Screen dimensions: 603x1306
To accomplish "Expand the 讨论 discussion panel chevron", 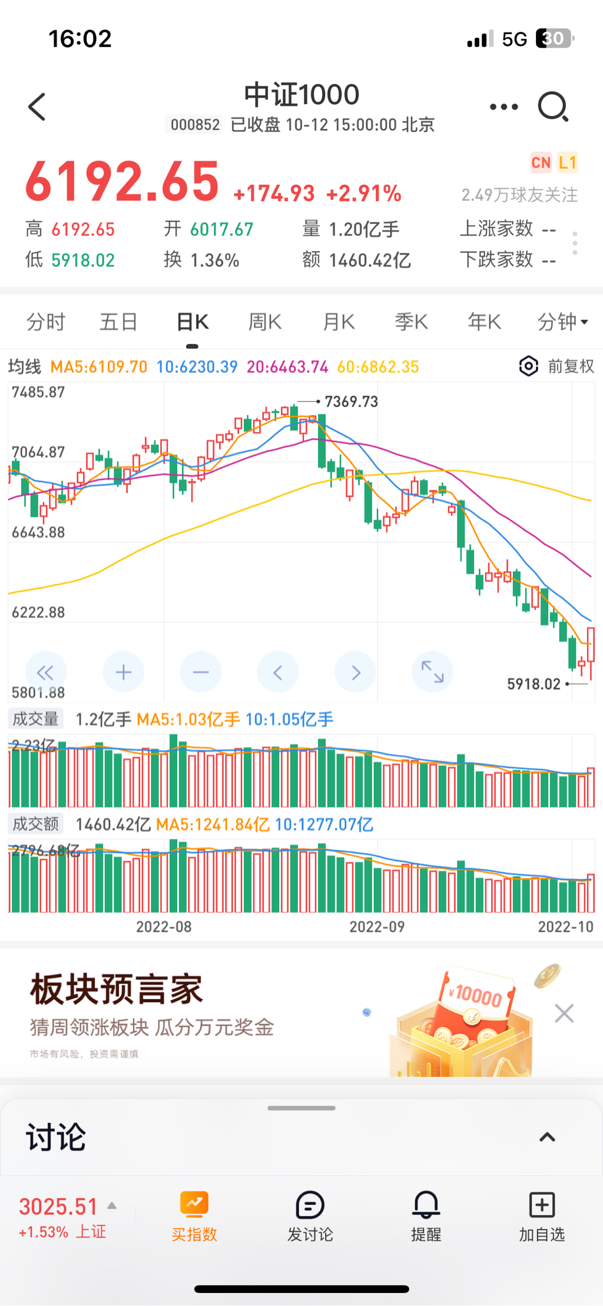I will pyautogui.click(x=547, y=1137).
